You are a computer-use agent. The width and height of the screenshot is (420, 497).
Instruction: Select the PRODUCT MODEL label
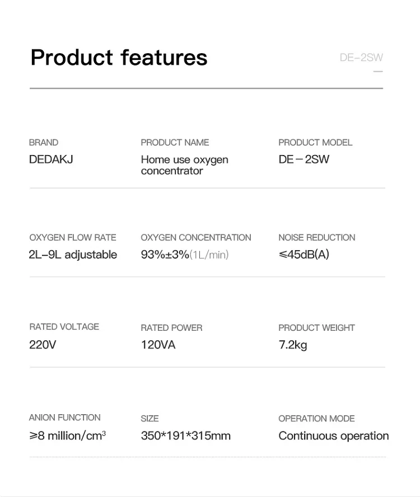click(x=315, y=143)
